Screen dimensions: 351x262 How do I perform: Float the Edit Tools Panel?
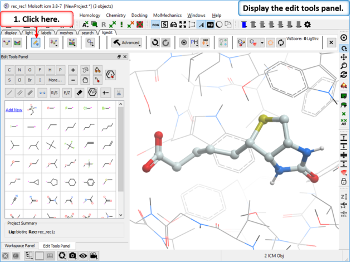(119, 57)
